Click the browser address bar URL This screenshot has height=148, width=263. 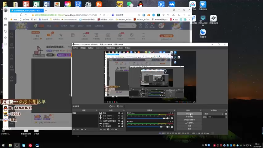[77, 15]
